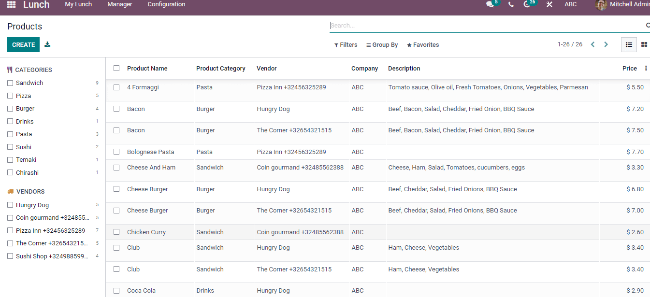Sort by Price column header
The width and height of the screenshot is (650, 297).
(630, 69)
